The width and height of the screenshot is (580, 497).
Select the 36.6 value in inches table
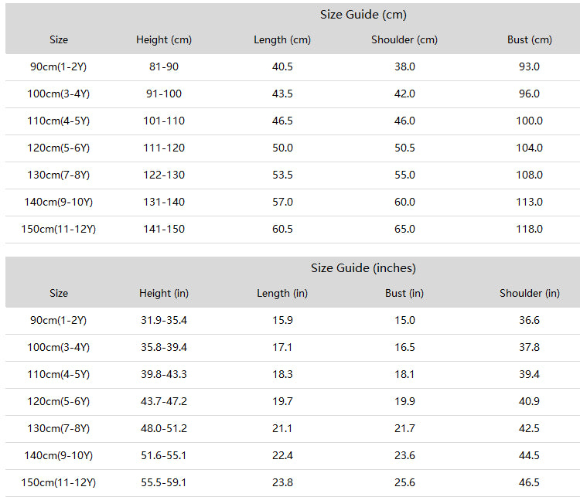click(529, 320)
